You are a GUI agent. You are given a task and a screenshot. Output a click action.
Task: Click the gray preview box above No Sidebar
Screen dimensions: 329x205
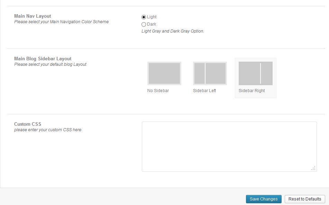pos(164,73)
